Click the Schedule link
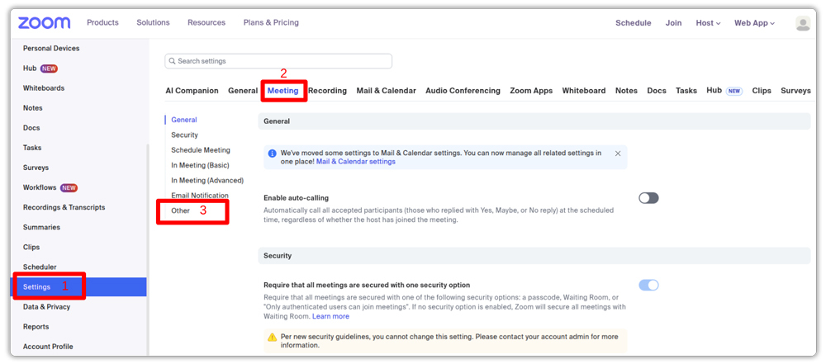The width and height of the screenshot is (826, 364). click(x=634, y=23)
